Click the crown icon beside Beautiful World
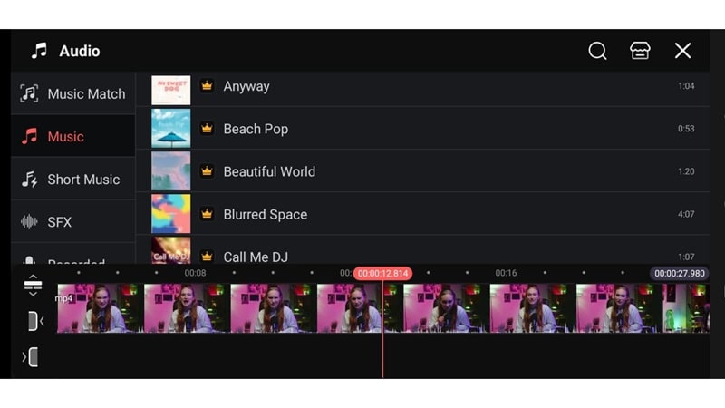725x408 pixels. (x=207, y=171)
